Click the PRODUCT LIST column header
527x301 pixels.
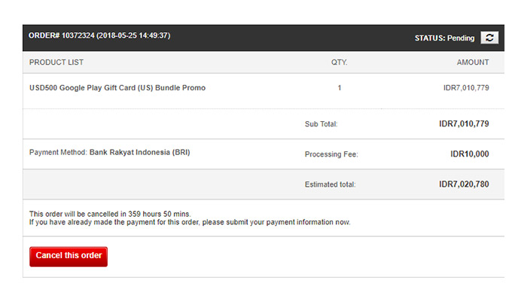coord(56,62)
